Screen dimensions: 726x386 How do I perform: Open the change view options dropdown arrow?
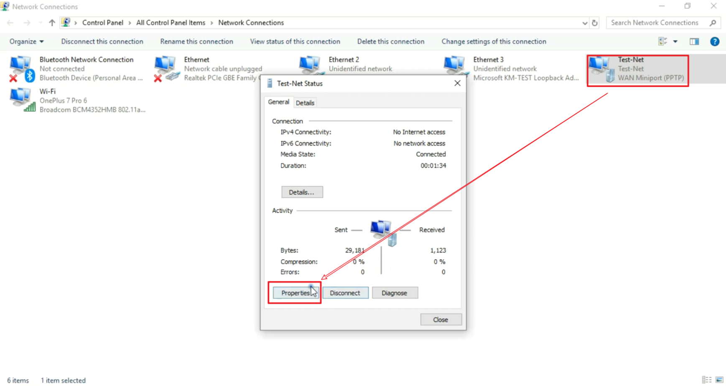pyautogui.click(x=675, y=42)
